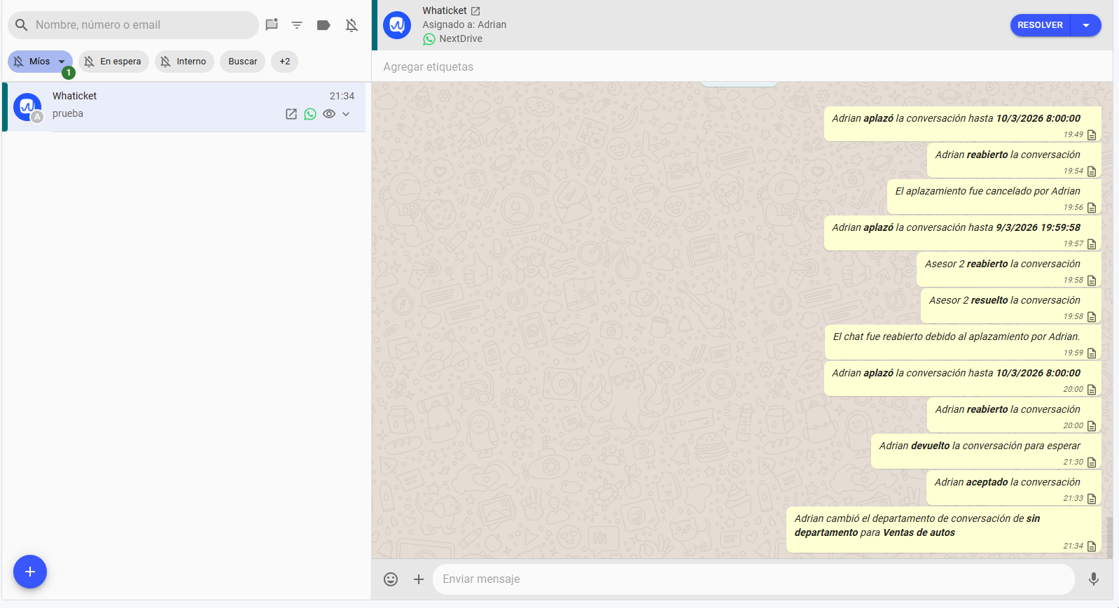1119x608 pixels.
Task: Click the microphone record icon
Action: point(1094,579)
